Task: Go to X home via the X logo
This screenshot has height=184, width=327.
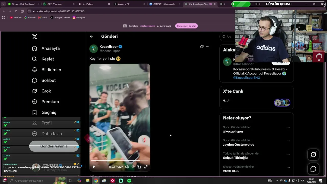Action: point(35,37)
